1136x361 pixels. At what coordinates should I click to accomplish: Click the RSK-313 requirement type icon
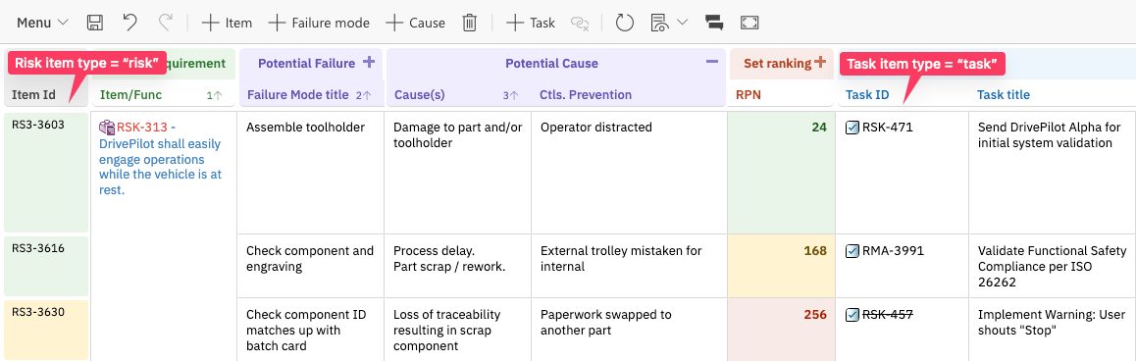point(107,128)
